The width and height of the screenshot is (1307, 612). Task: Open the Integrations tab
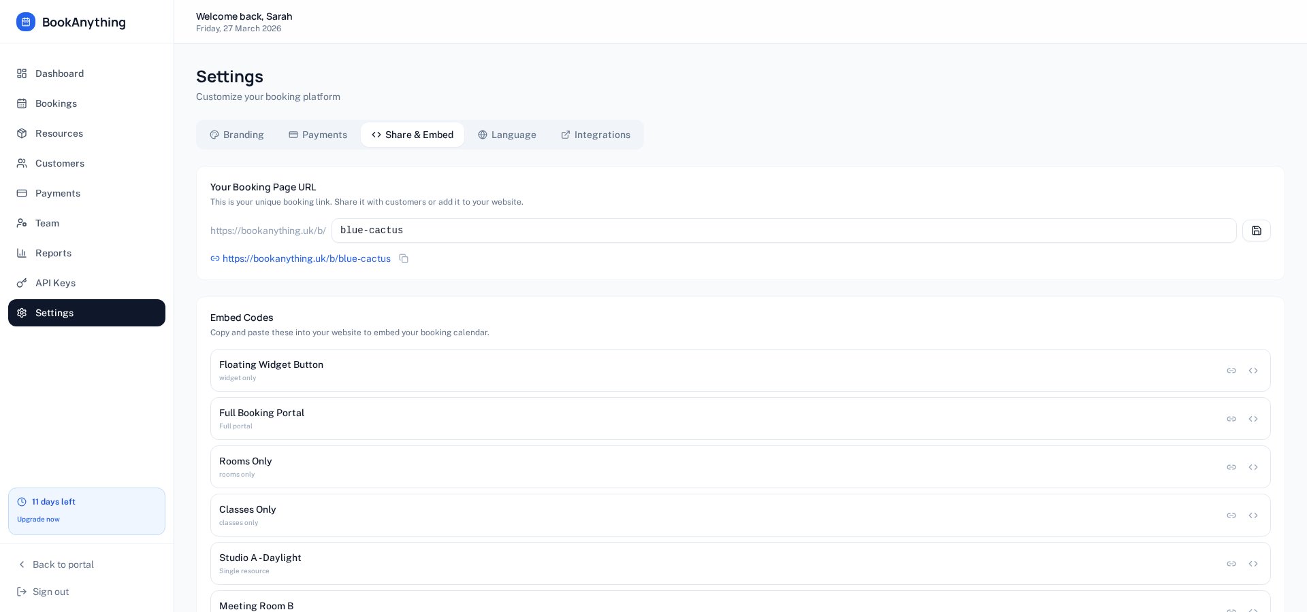[x=596, y=135]
